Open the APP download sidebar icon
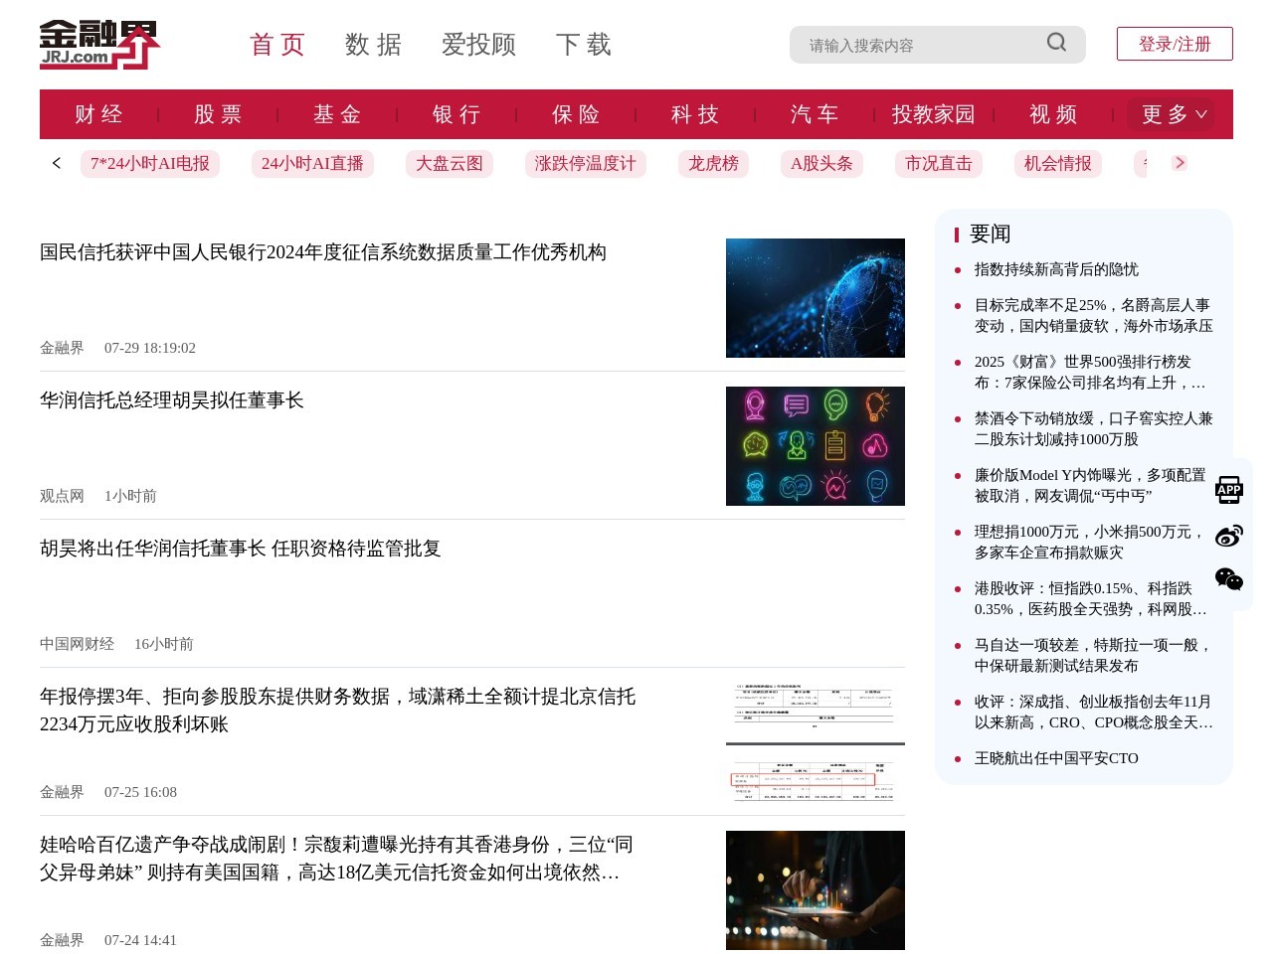 [1229, 489]
